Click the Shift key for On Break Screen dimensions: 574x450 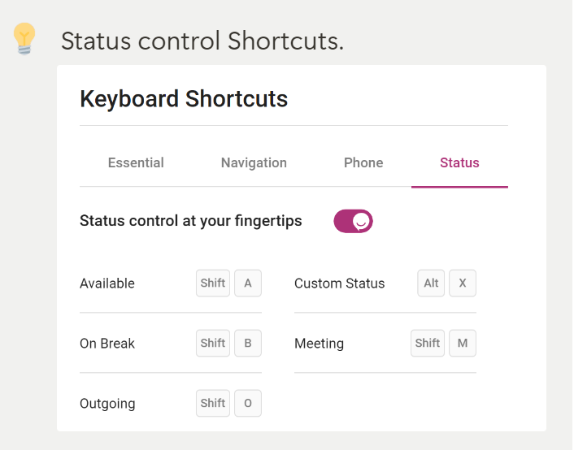click(x=213, y=343)
